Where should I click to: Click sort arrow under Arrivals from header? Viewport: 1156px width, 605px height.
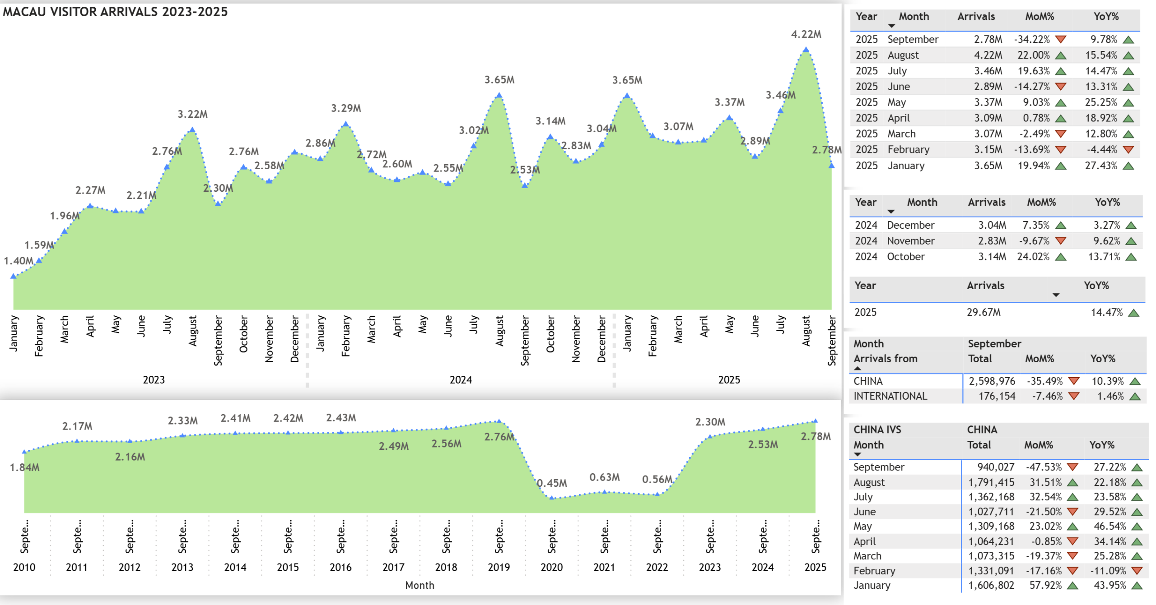pyautogui.click(x=858, y=369)
